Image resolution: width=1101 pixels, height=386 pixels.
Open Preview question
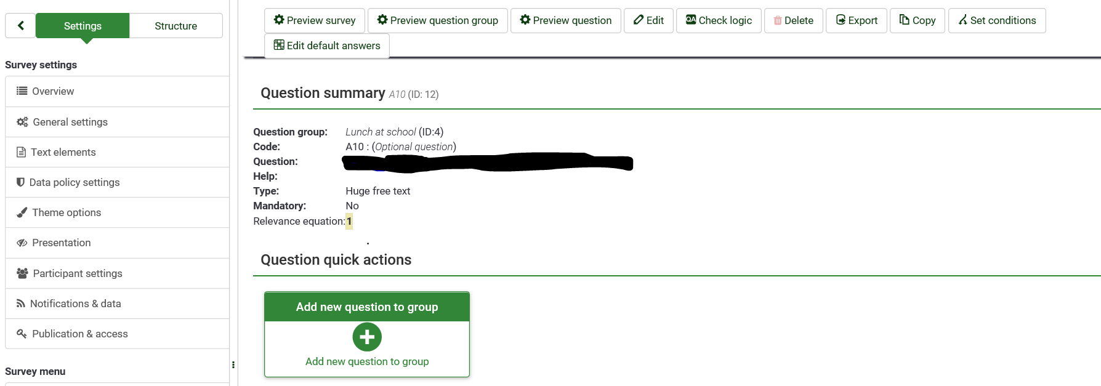pos(566,20)
